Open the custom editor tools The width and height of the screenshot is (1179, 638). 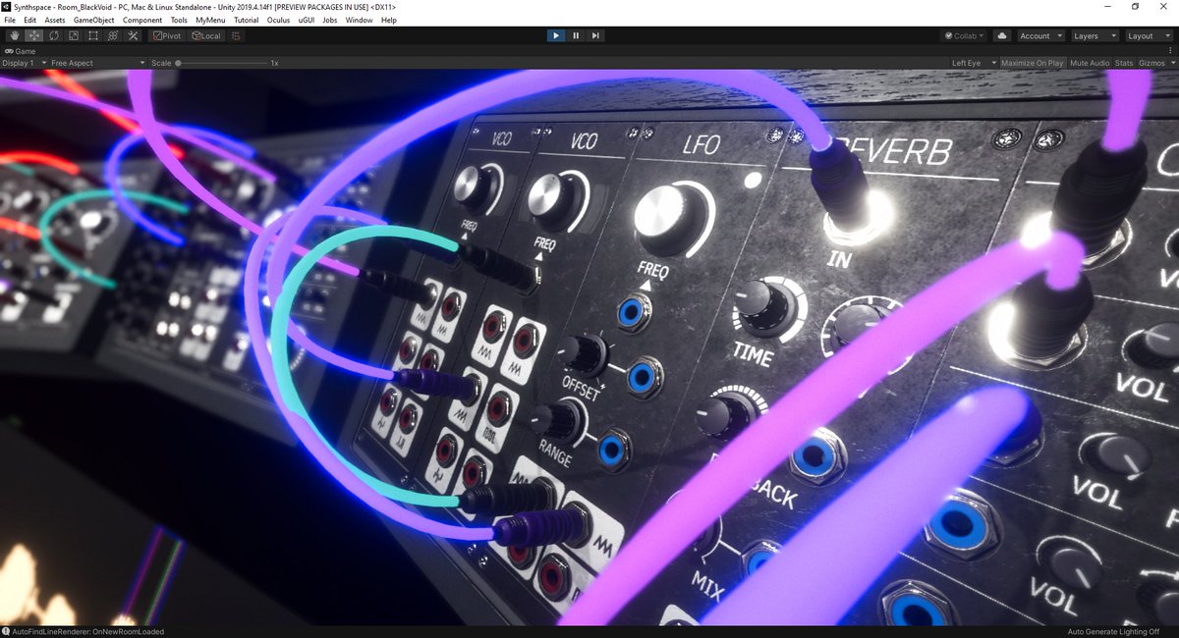click(133, 35)
